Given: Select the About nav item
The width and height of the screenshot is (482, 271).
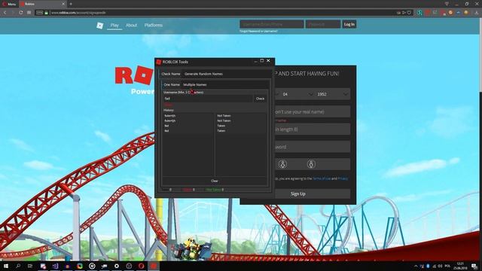Looking at the screenshot, I should coord(131,25).
